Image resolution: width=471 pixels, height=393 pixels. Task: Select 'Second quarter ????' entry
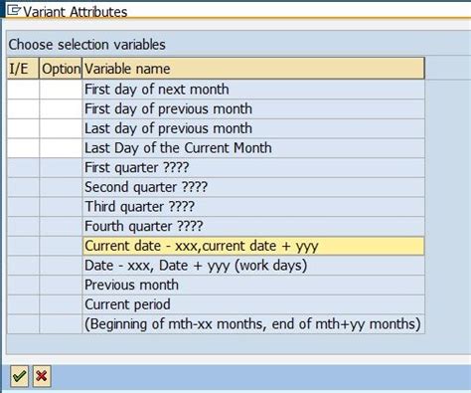pos(253,187)
